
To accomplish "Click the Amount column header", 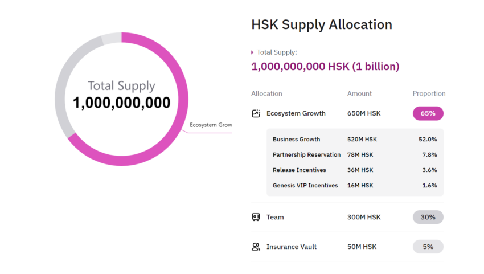I will tap(359, 93).
